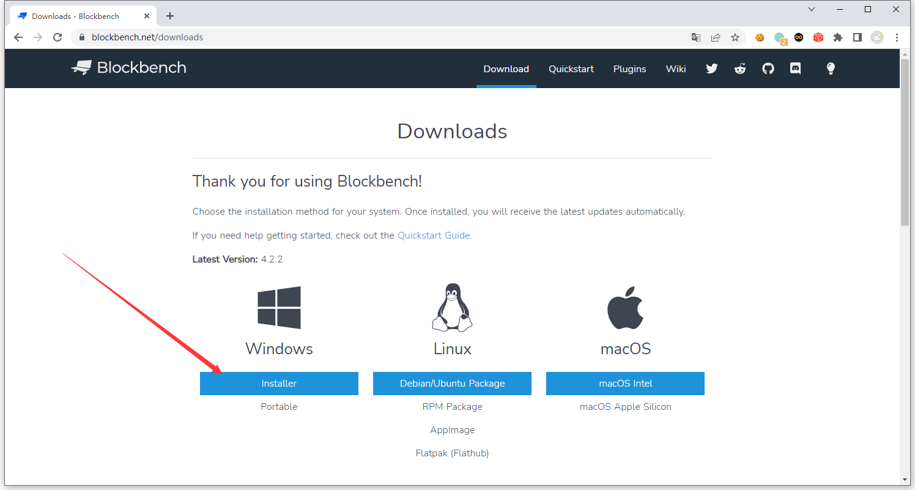Viewport: 915px width, 490px height.
Task: Click the extension icon with badge 2
Action: 780,38
